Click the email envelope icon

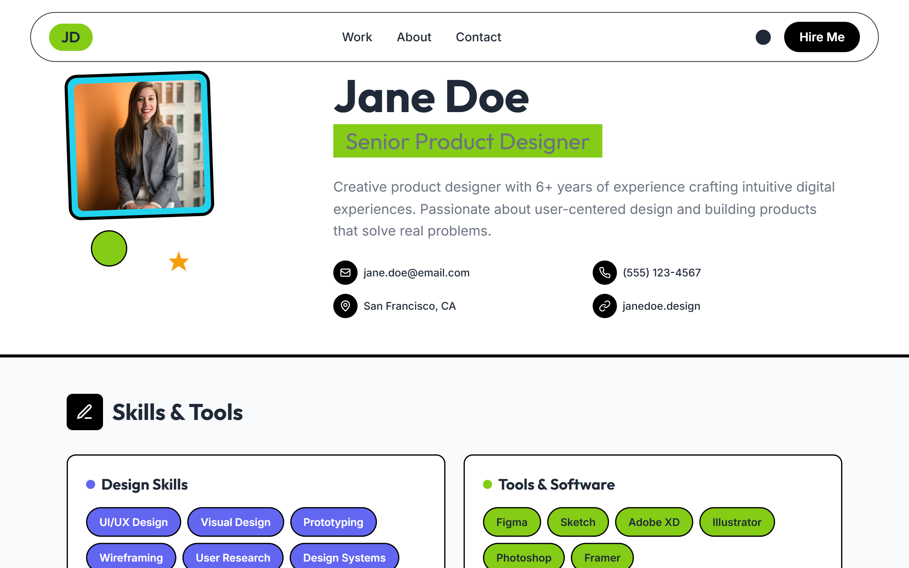click(345, 273)
